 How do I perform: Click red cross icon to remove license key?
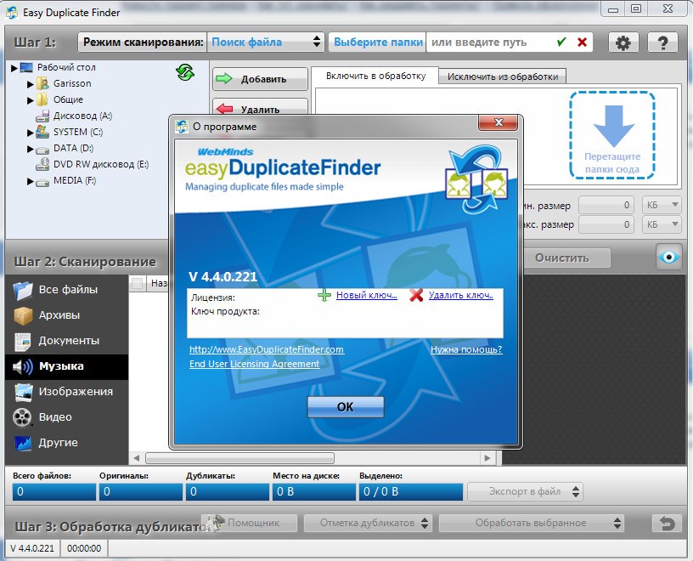pyautogui.click(x=416, y=295)
